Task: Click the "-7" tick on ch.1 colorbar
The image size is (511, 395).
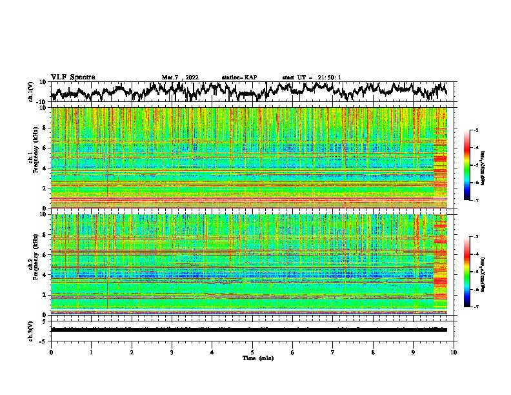Action: [476, 200]
